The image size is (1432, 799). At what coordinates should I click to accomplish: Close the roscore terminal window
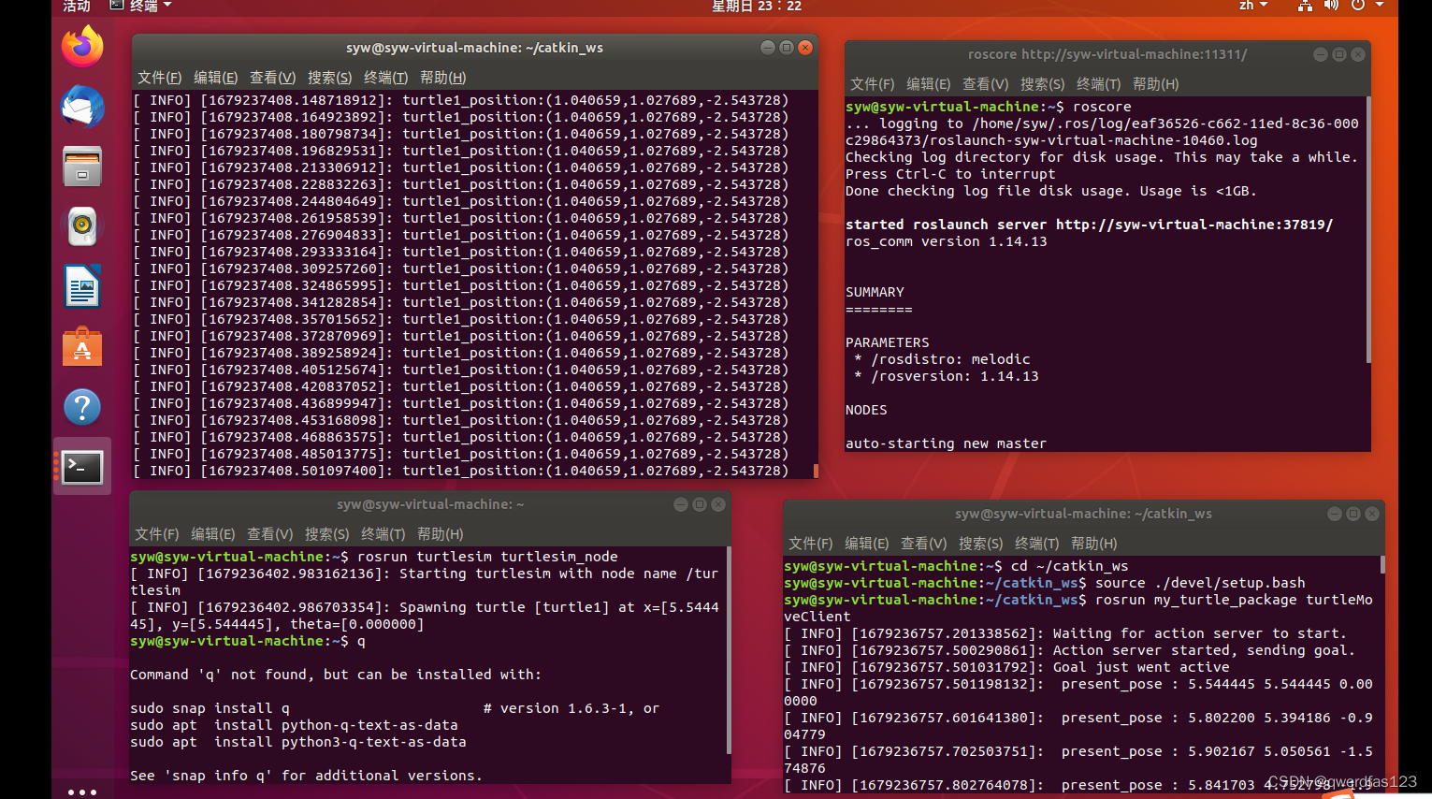(x=1358, y=54)
